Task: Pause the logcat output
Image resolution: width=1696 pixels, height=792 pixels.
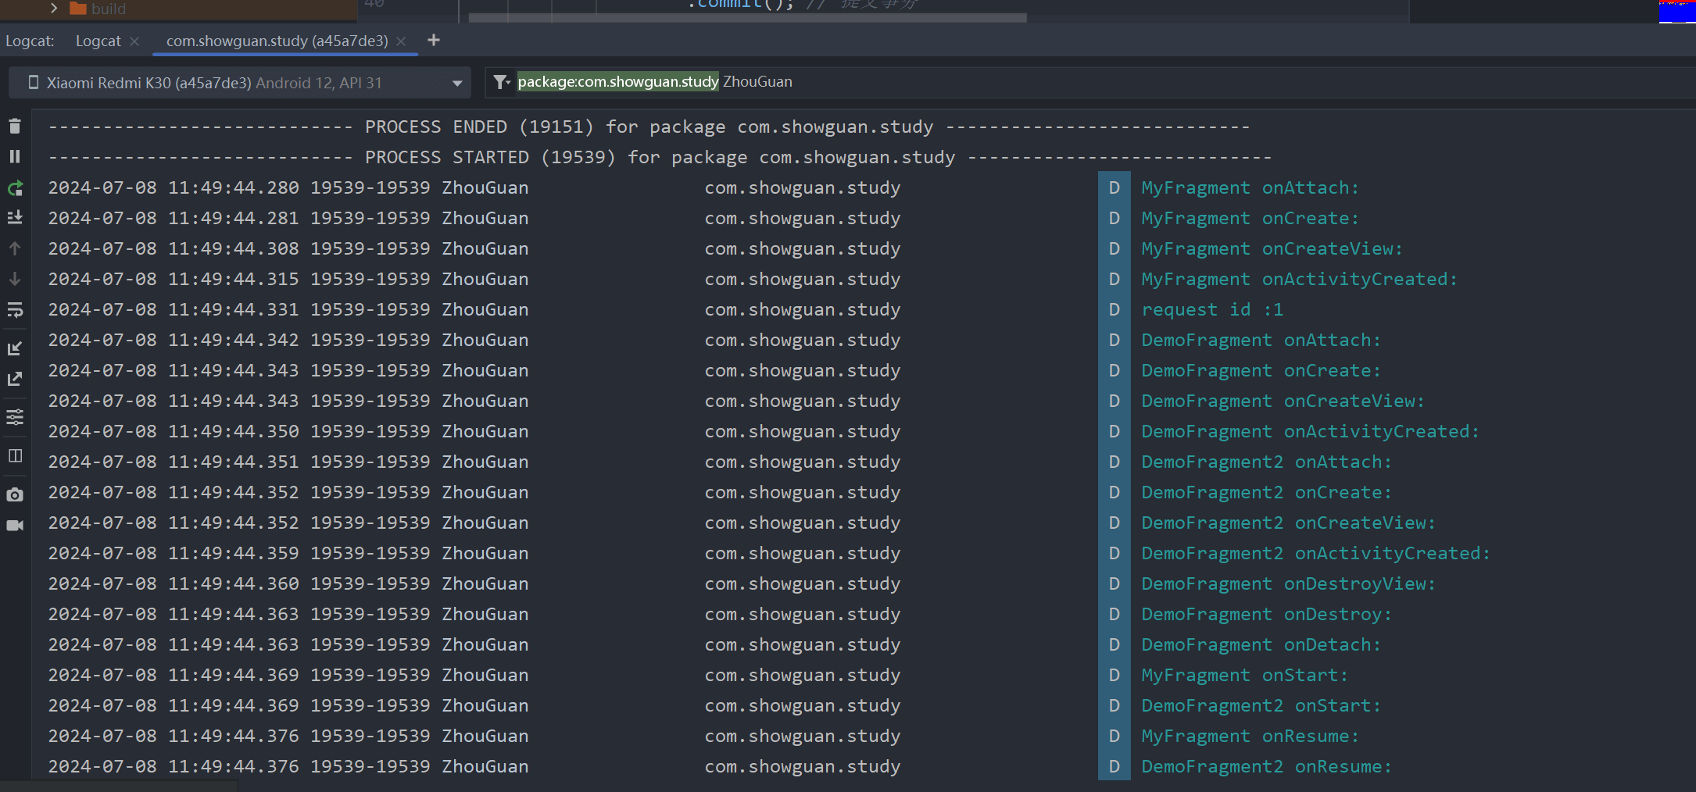Action: 15,157
